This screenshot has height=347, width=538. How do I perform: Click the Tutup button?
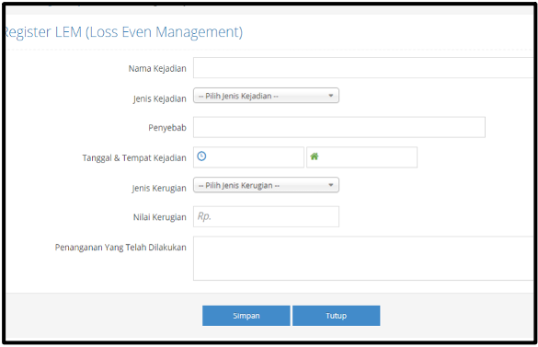click(x=336, y=316)
